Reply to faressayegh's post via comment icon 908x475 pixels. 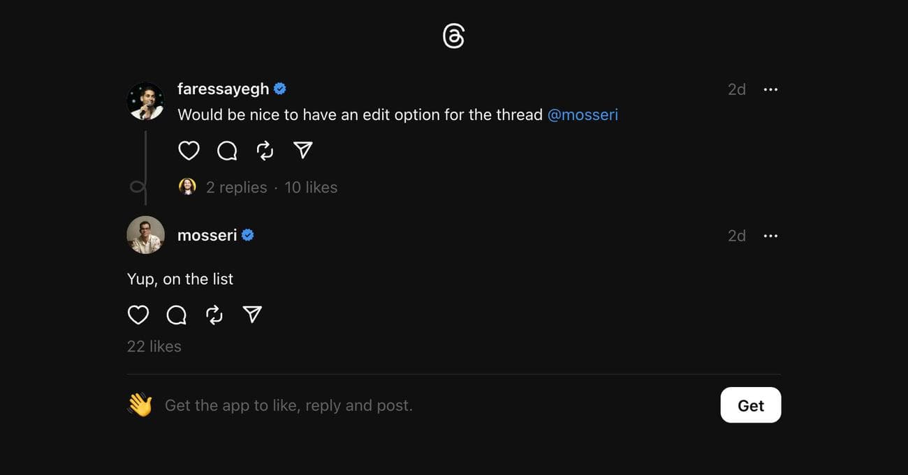click(x=227, y=151)
